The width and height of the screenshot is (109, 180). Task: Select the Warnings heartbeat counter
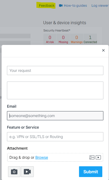[x=77, y=39]
